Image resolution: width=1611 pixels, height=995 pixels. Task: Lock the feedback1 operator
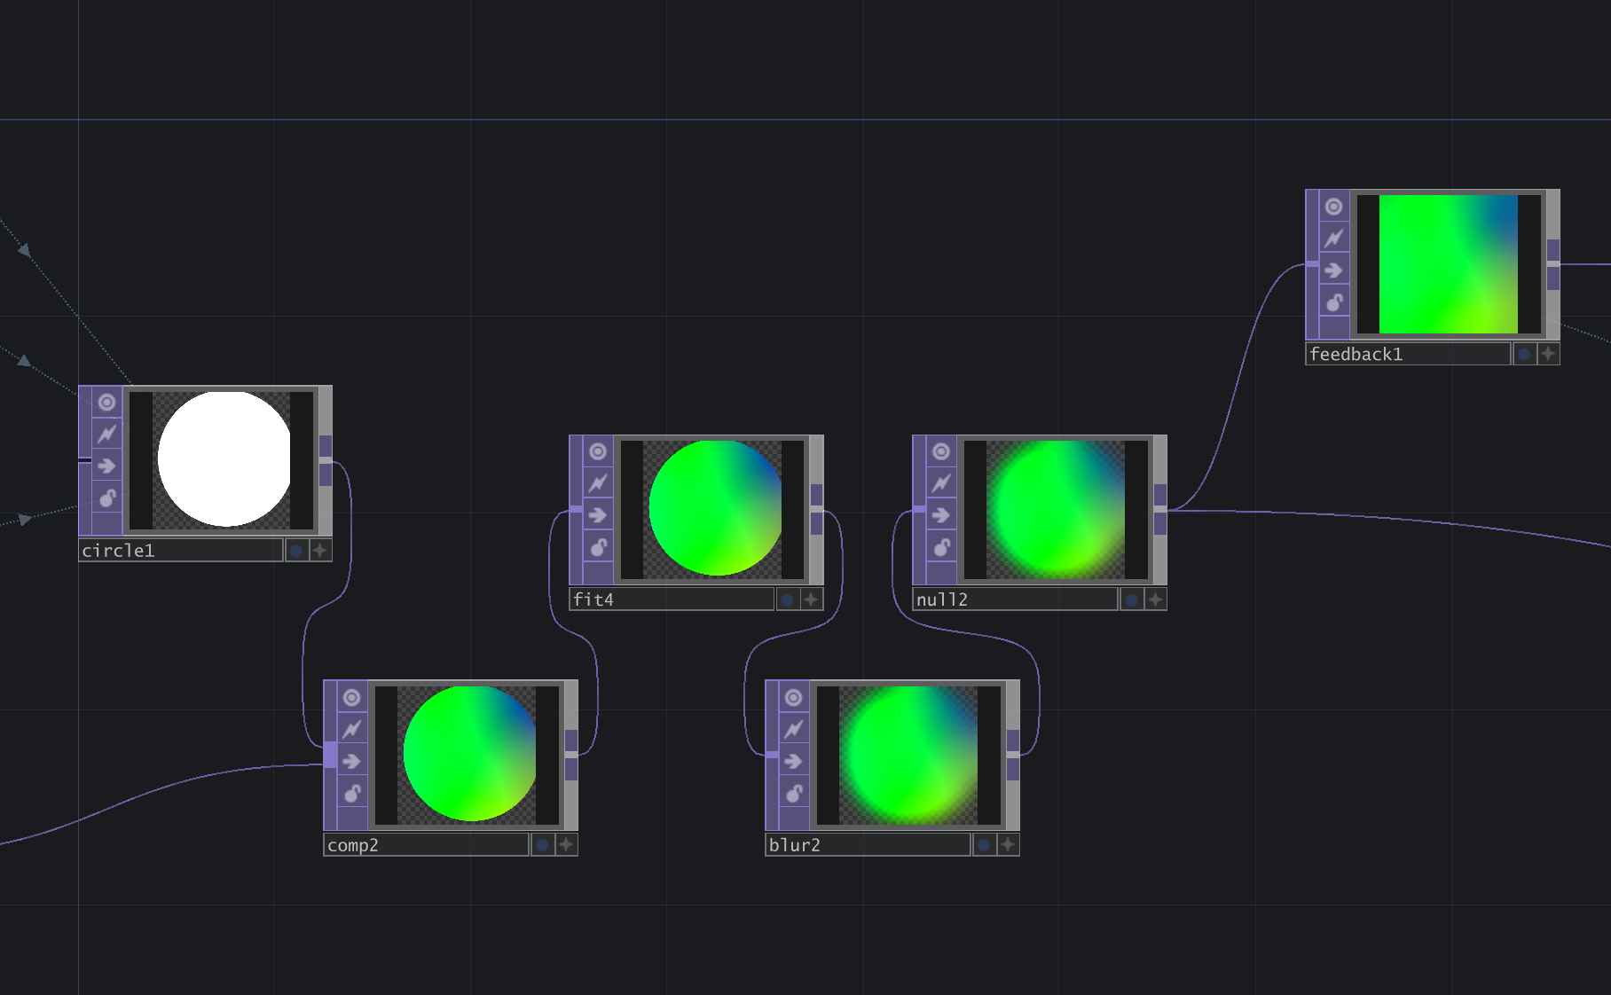[x=1334, y=302]
